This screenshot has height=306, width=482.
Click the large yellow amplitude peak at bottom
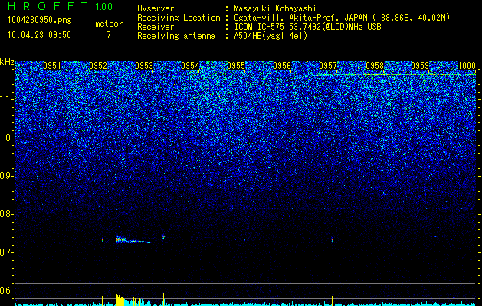(120, 300)
